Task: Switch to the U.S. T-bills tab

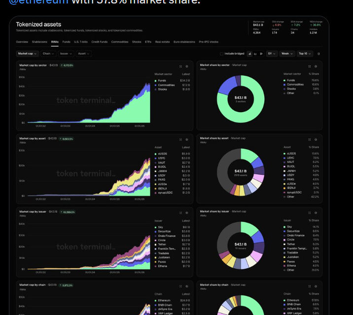Action: (x=81, y=42)
